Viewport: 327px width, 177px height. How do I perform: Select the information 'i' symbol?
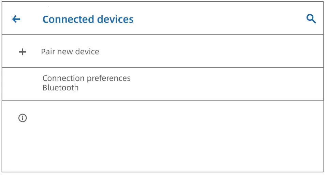pyautogui.click(x=22, y=118)
